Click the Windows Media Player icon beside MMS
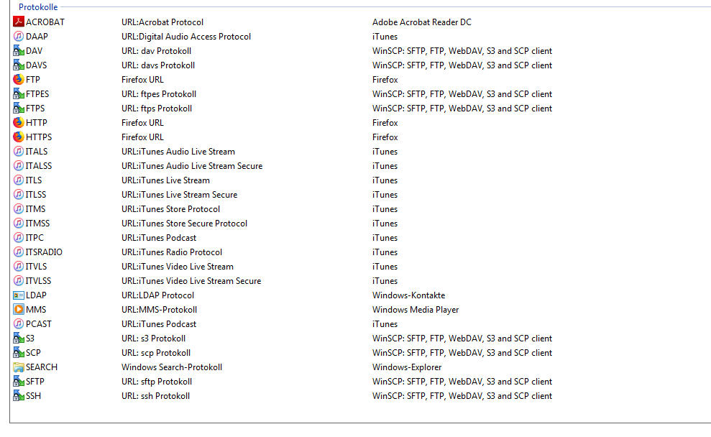711x437 pixels. [x=19, y=310]
